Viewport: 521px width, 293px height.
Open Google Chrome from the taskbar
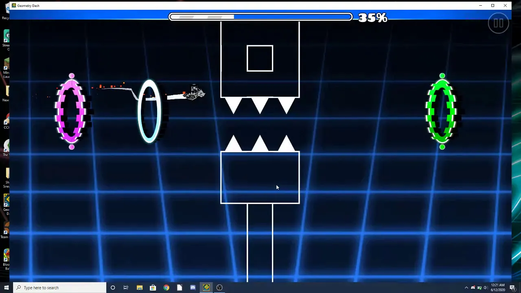pos(166,288)
